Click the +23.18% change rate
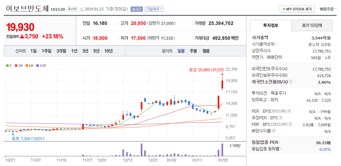Image resolution: width=341 pixels, height=166 pixels. tap(52, 36)
